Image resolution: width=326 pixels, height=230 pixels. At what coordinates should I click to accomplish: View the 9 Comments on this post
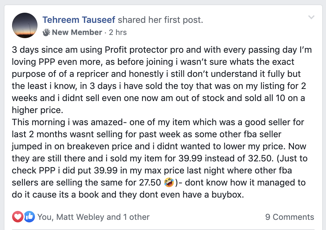coord(290,217)
